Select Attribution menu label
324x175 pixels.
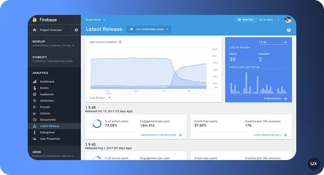47,101
